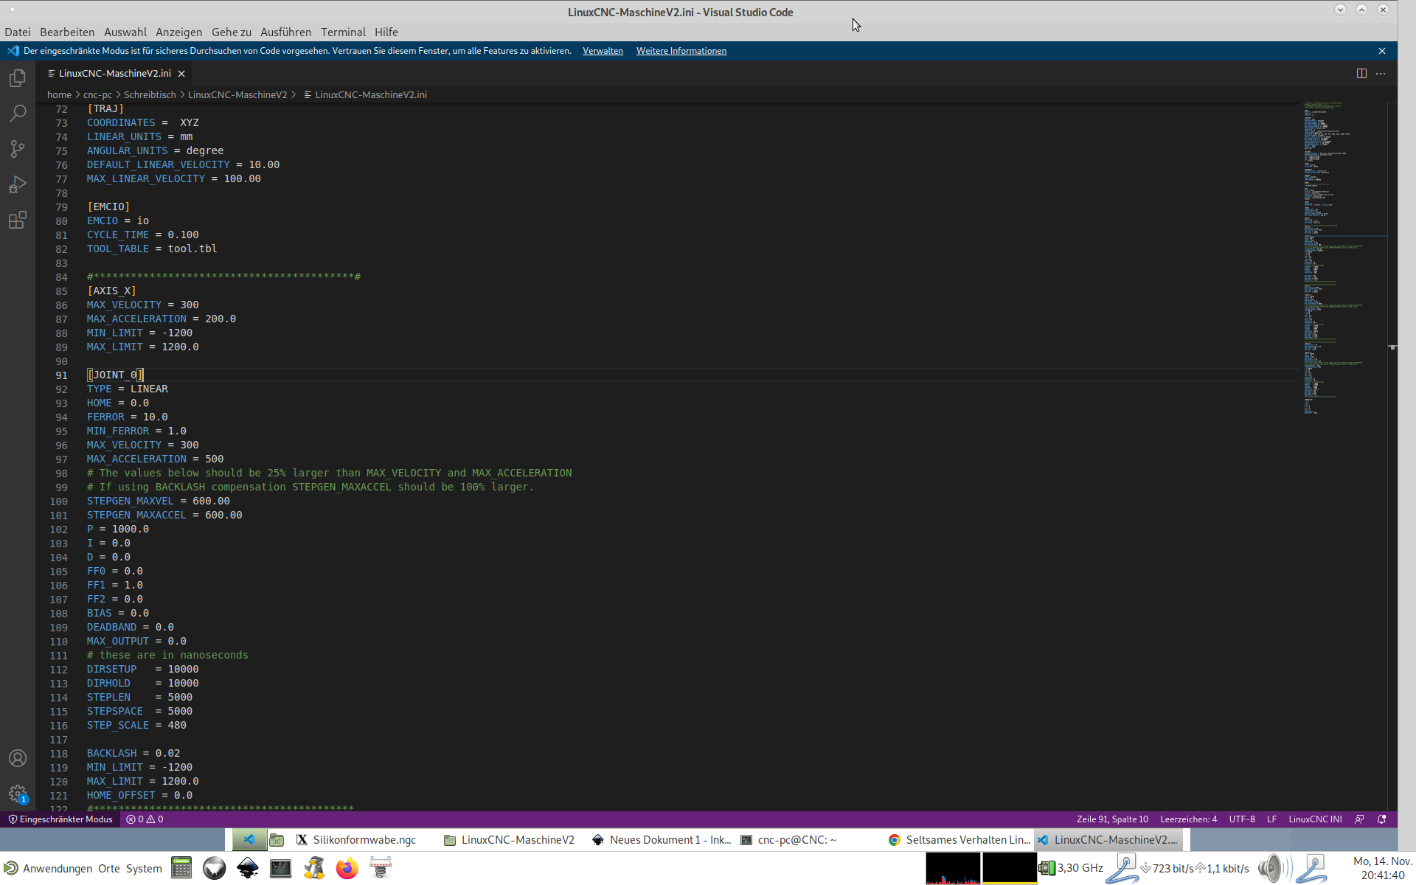Switch to Seltsames Verhalten Chrome window
Viewport: 1416px width, 885px height.
(x=959, y=840)
